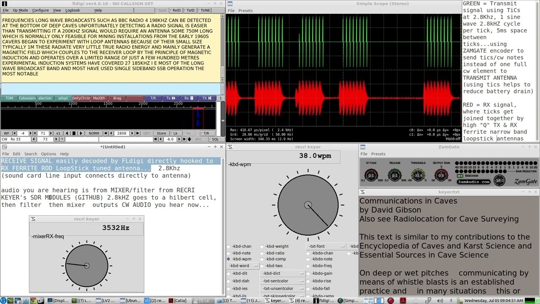540x304 pixels.
Task: Open Search menu in Untitled editor
Action: (x=30, y=154)
